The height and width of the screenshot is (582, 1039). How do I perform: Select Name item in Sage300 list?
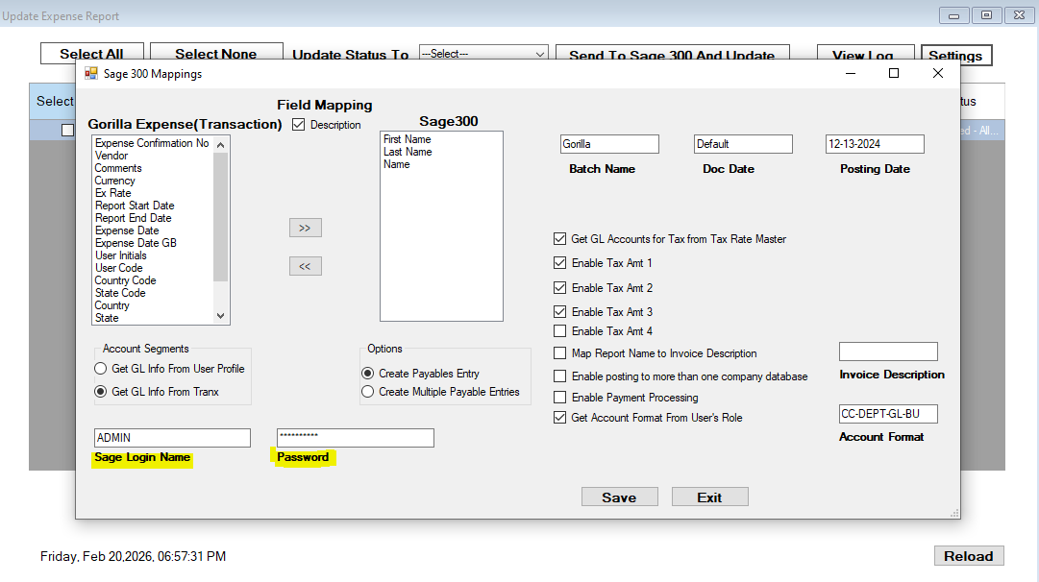pyautogui.click(x=396, y=164)
